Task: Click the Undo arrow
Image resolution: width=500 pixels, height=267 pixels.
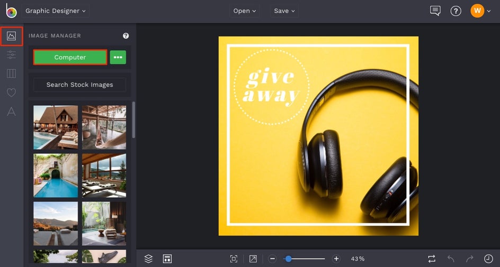Action: (x=451, y=259)
